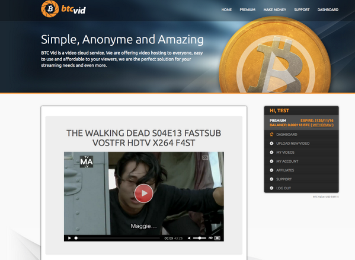Open My Videos in sidebar

pyautogui.click(x=301, y=153)
